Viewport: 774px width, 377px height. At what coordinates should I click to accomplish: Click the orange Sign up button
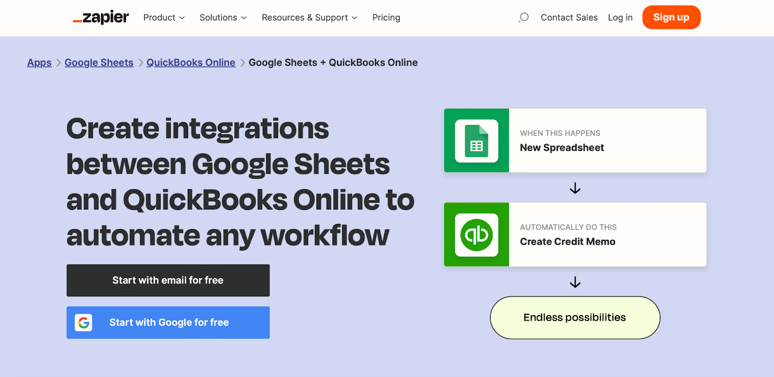tap(671, 17)
